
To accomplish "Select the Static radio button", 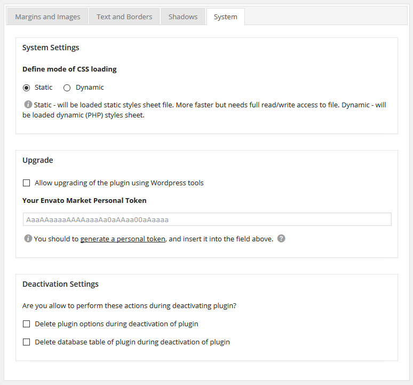I will (x=26, y=88).
